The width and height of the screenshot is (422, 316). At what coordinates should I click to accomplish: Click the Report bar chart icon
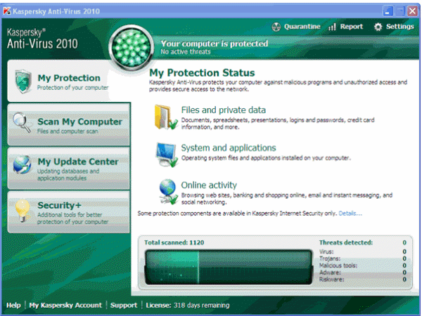[x=332, y=27]
